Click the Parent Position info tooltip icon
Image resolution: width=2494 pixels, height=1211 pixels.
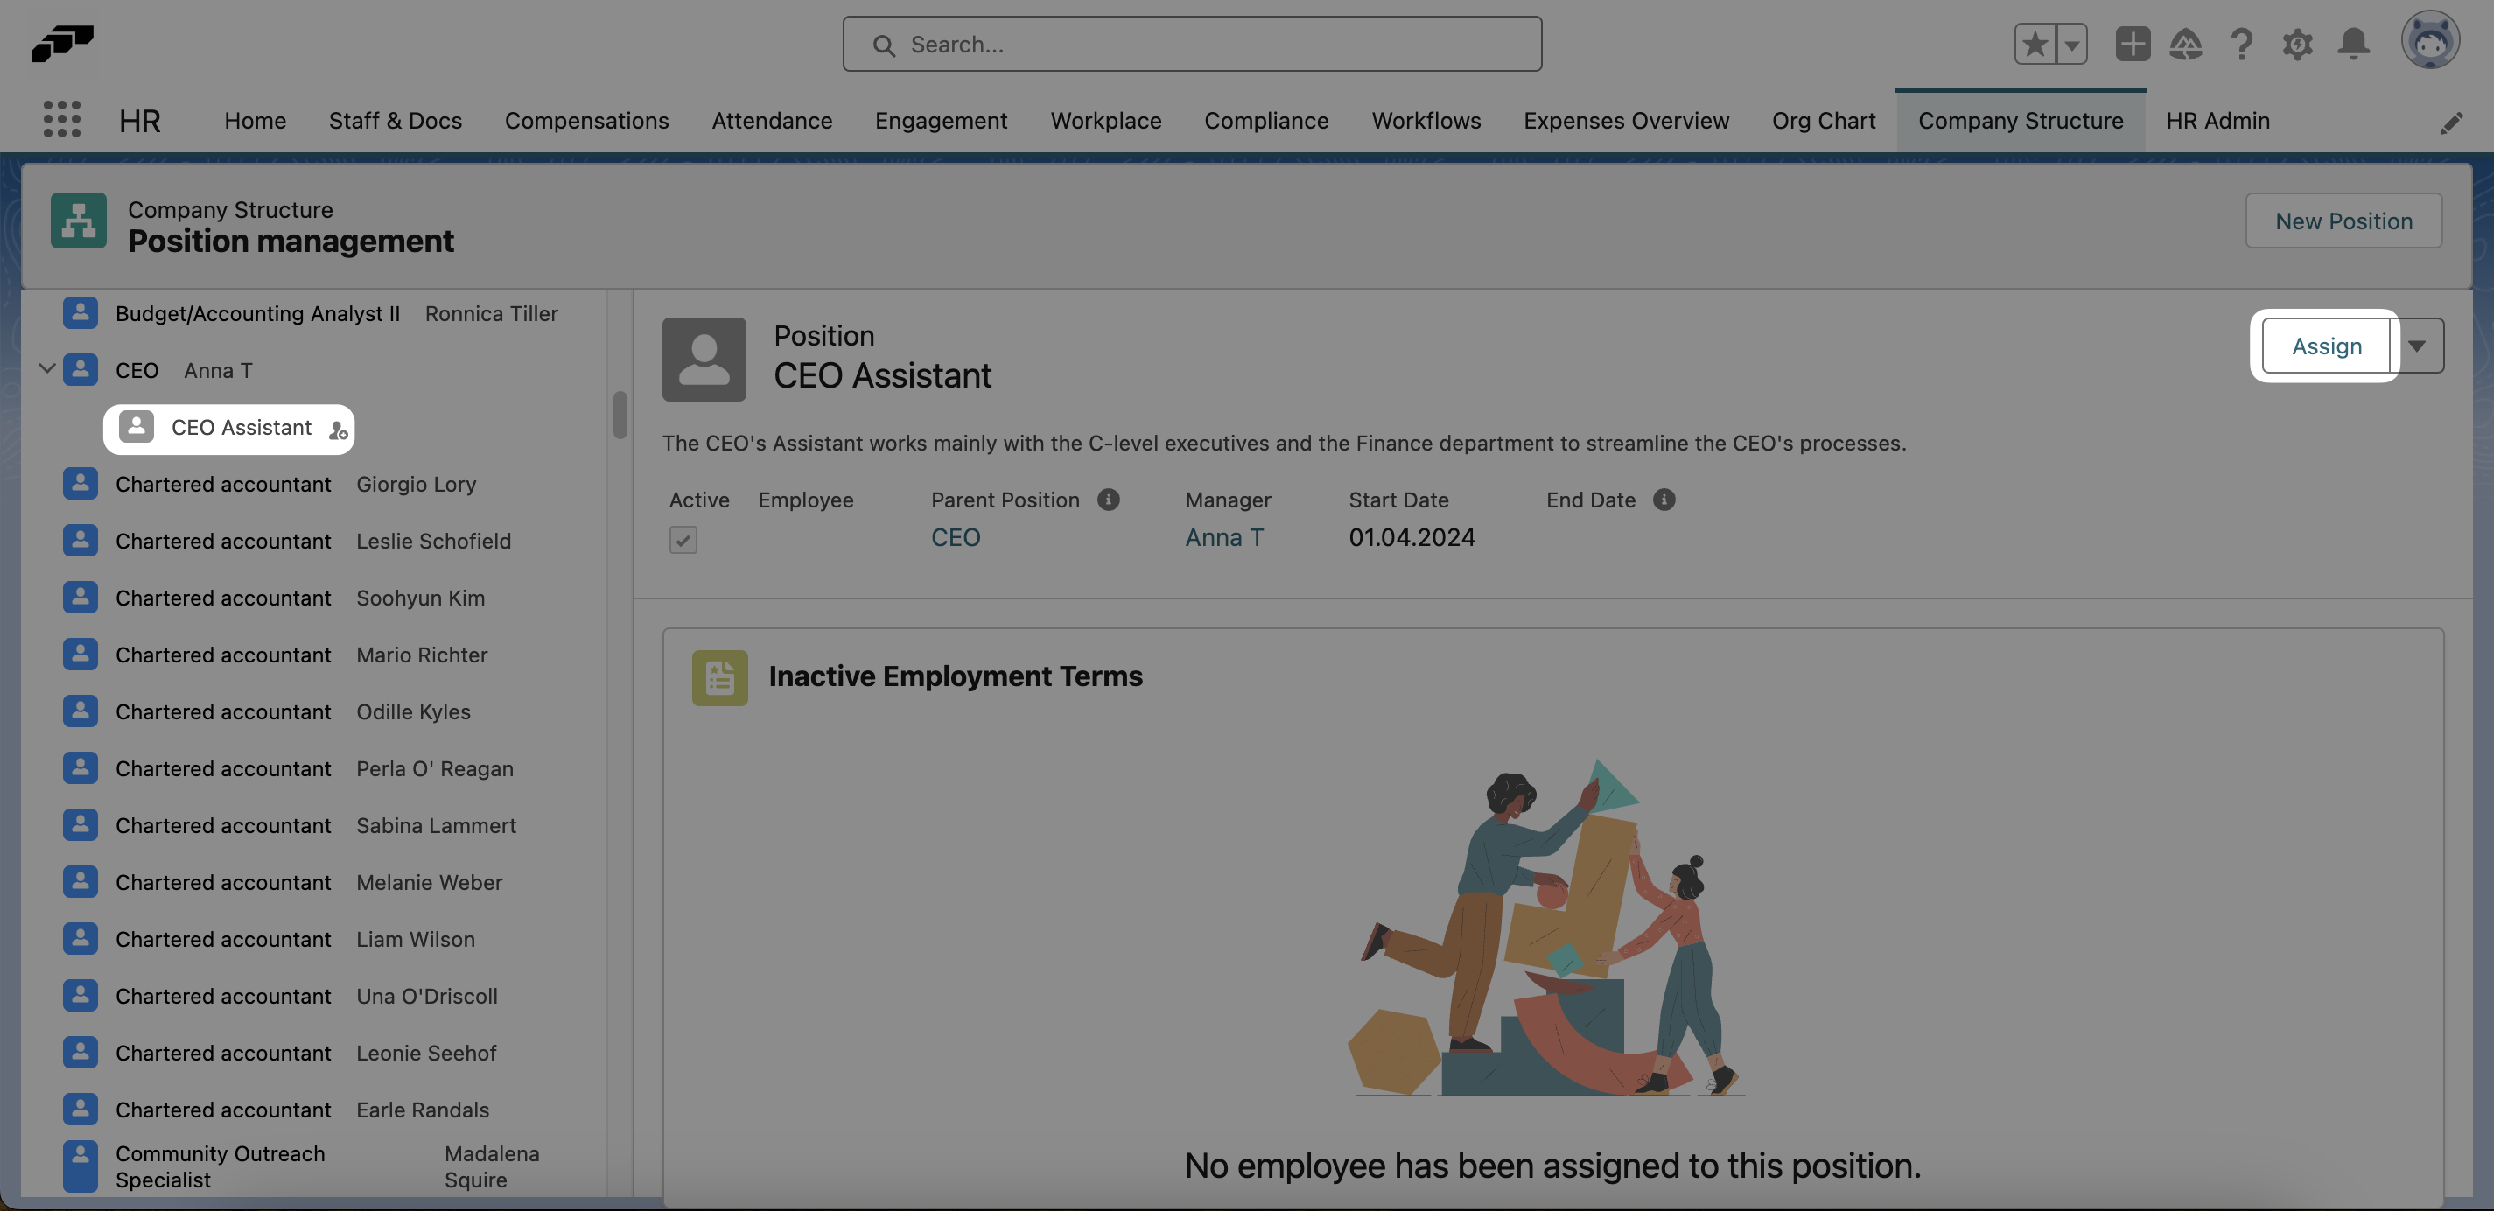click(x=1108, y=500)
